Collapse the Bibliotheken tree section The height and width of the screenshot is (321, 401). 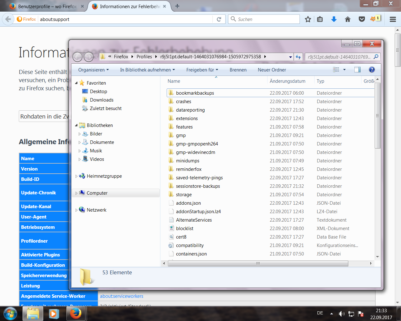[76, 125]
